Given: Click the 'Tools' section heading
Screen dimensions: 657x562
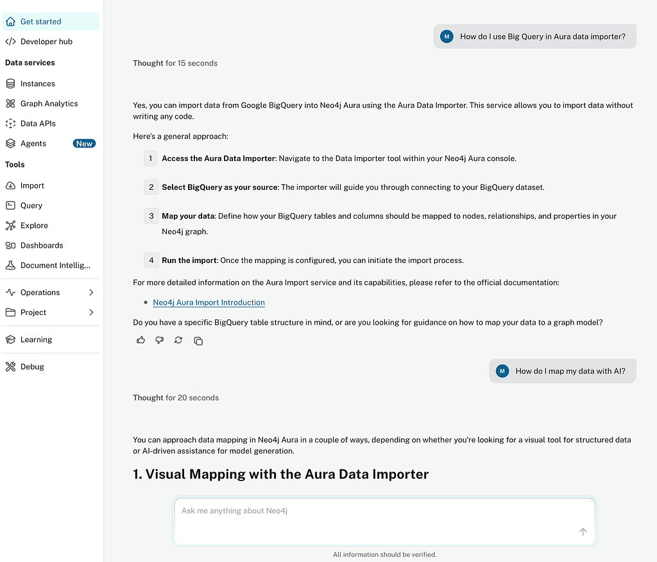Looking at the screenshot, I should (15, 164).
